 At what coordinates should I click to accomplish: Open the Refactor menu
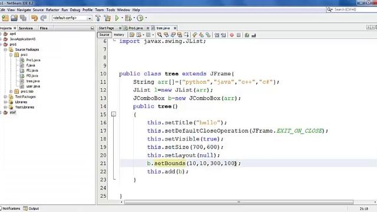(x=52, y=10)
